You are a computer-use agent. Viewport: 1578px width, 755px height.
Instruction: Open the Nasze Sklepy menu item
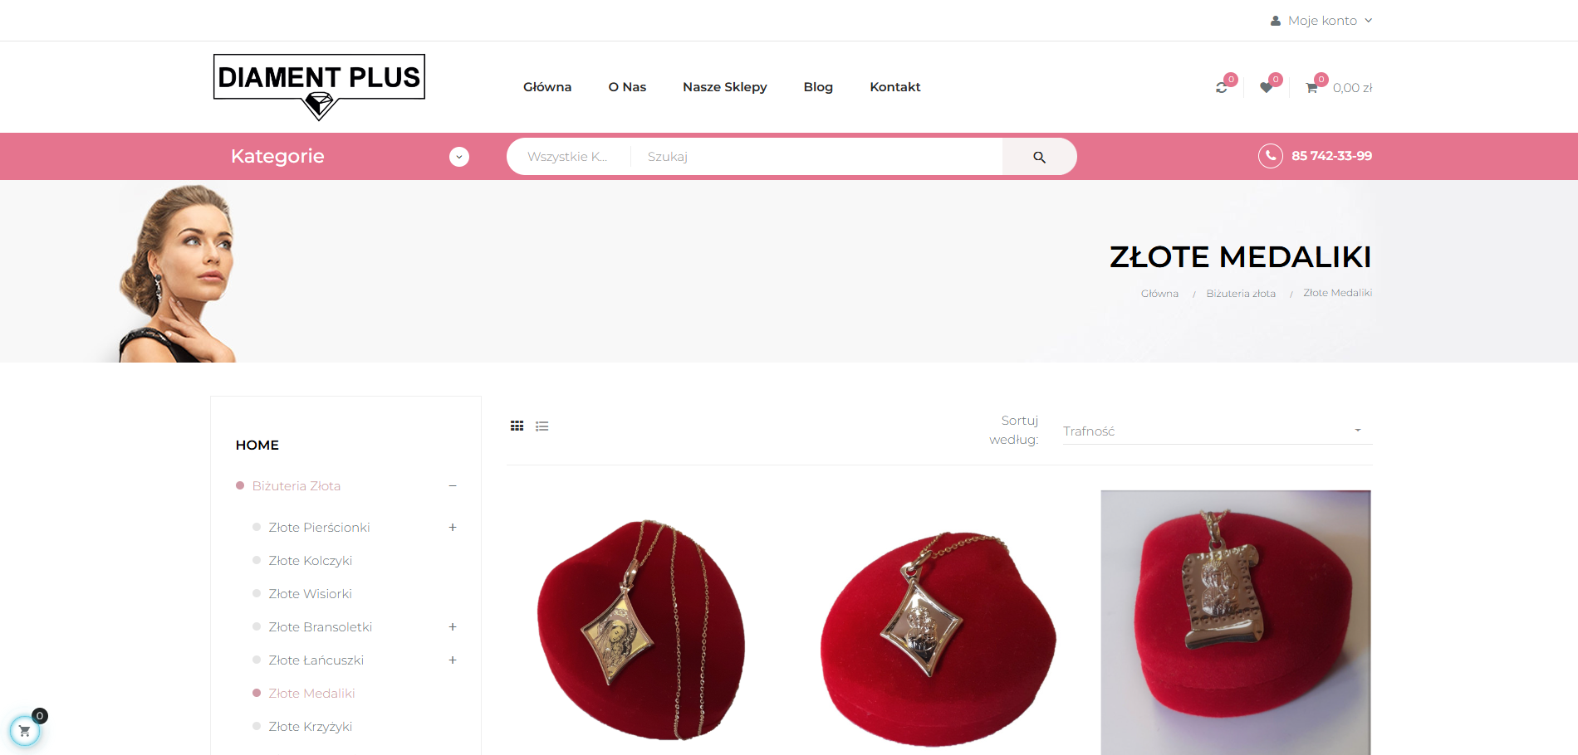tap(724, 87)
